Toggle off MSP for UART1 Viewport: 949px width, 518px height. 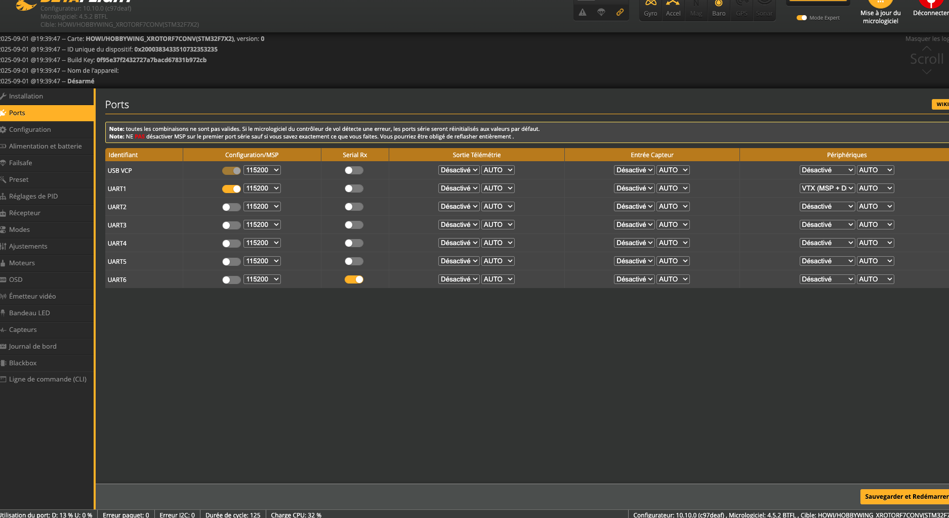click(x=231, y=189)
